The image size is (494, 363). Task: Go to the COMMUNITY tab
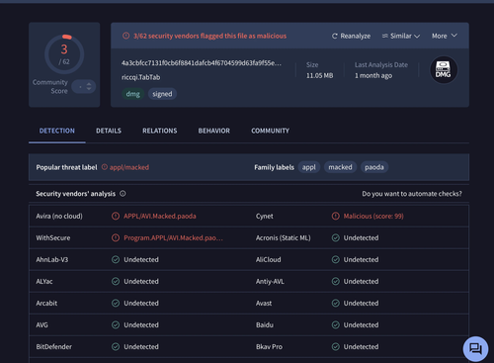pos(270,131)
